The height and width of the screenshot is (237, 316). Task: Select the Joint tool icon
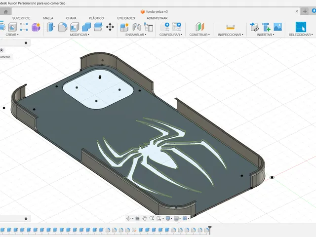[137, 27]
